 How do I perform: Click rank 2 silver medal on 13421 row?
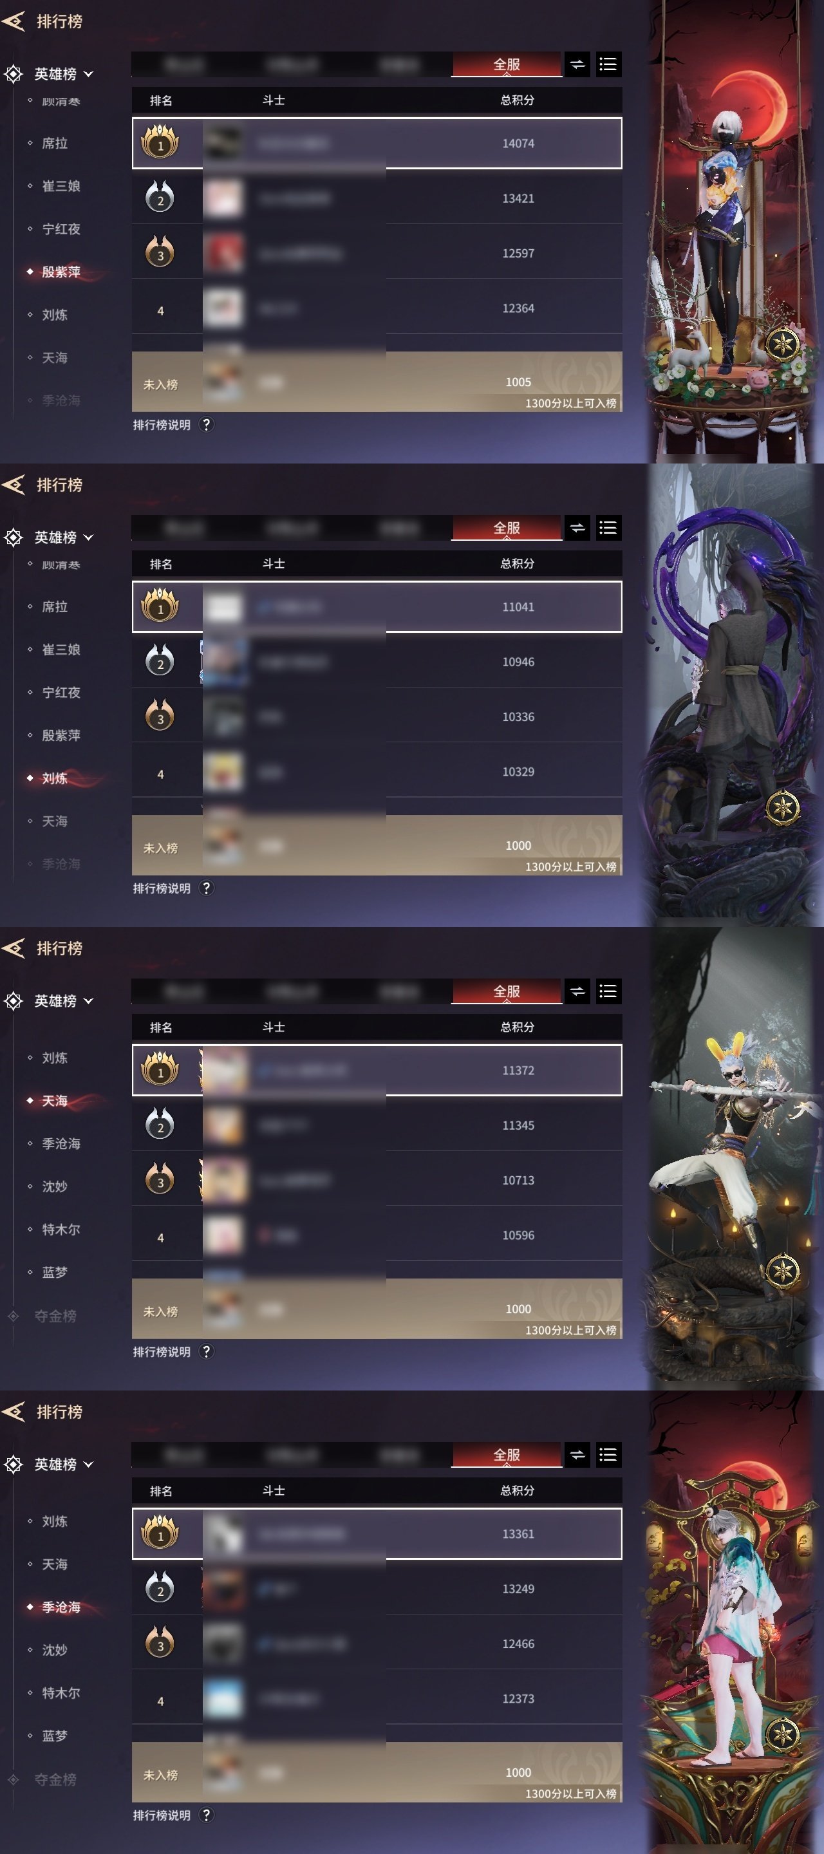point(160,198)
